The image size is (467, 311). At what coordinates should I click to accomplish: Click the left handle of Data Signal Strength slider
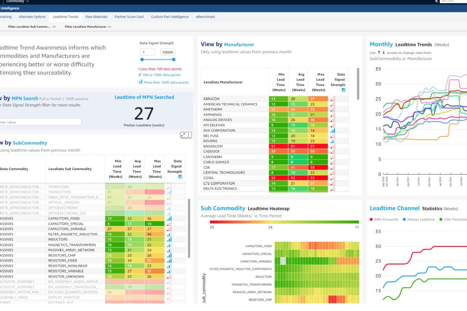point(142,59)
